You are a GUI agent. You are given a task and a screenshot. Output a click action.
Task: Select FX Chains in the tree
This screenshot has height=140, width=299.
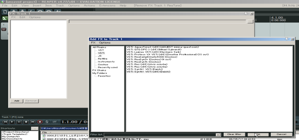point(99,70)
